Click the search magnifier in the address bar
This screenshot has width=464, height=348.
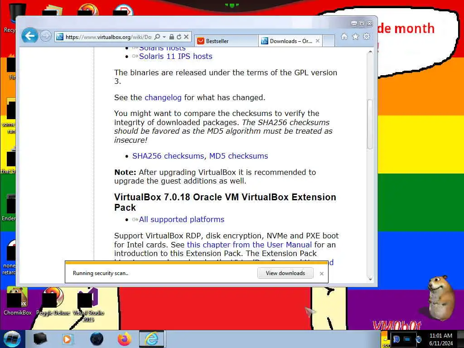157,37
